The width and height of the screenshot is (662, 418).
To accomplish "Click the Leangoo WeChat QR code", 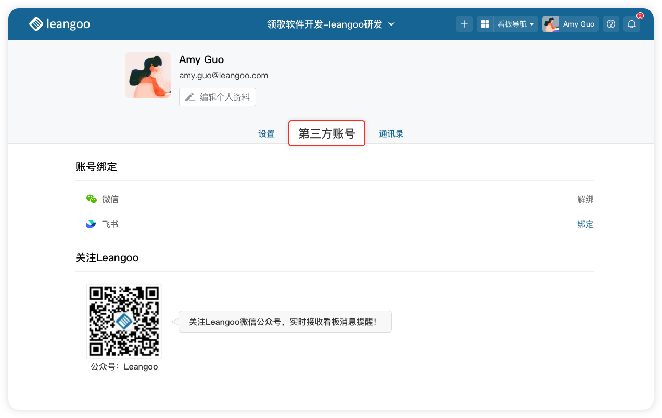I will tap(124, 321).
